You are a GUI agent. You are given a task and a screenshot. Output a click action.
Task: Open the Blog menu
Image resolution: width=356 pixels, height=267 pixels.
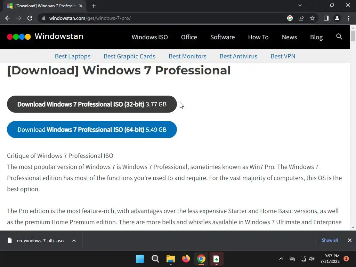tap(316, 37)
